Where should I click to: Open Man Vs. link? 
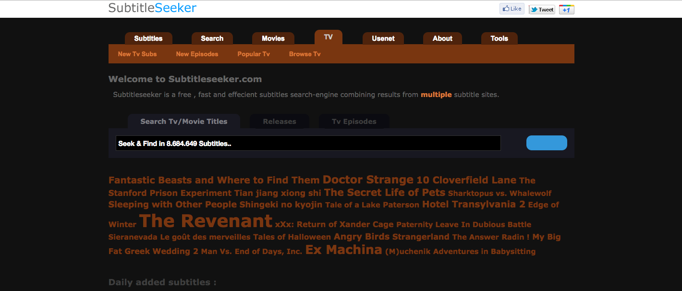tap(217, 251)
